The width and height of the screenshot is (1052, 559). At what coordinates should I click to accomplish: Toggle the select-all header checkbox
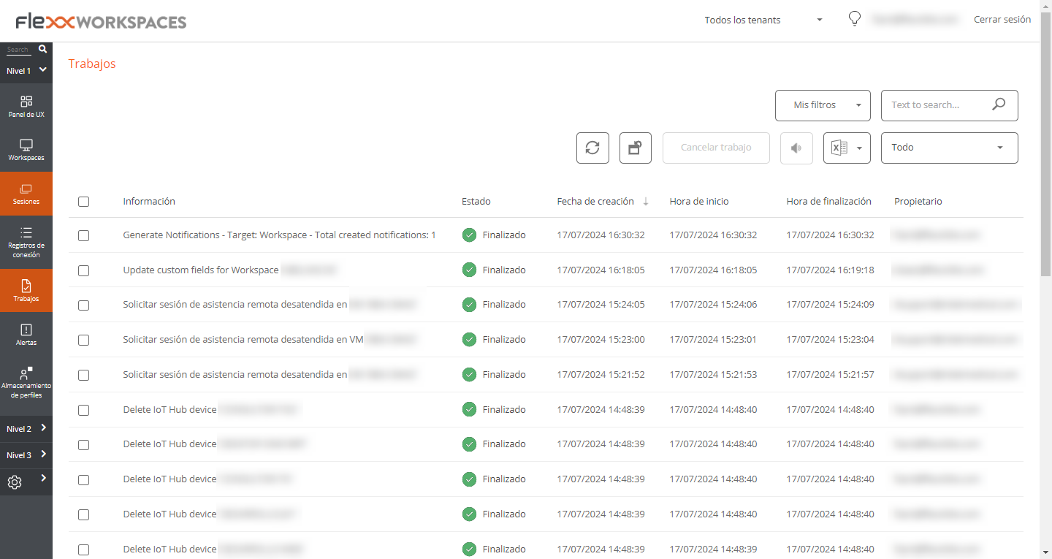click(83, 202)
